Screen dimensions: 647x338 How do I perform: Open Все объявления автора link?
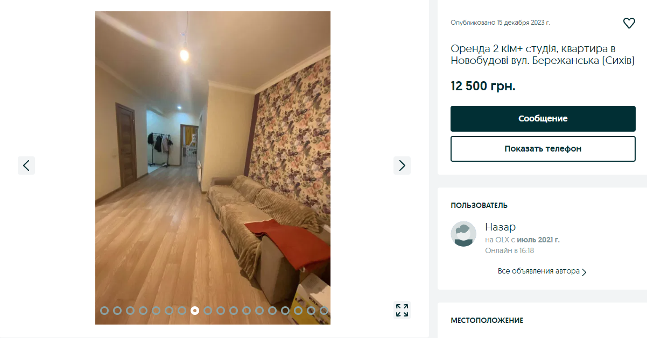pos(539,271)
